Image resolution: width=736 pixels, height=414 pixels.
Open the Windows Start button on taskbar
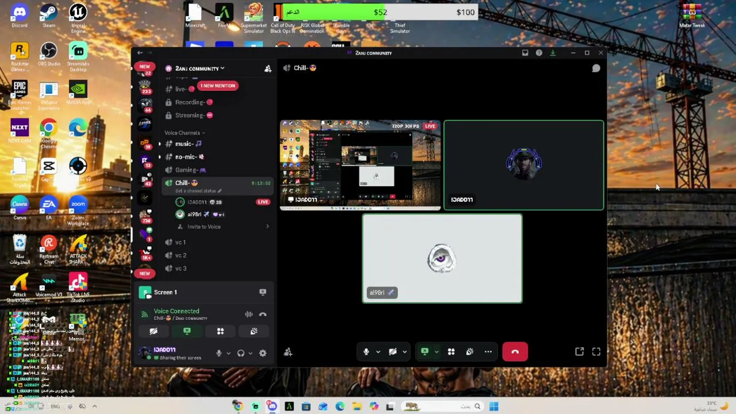tap(494, 407)
